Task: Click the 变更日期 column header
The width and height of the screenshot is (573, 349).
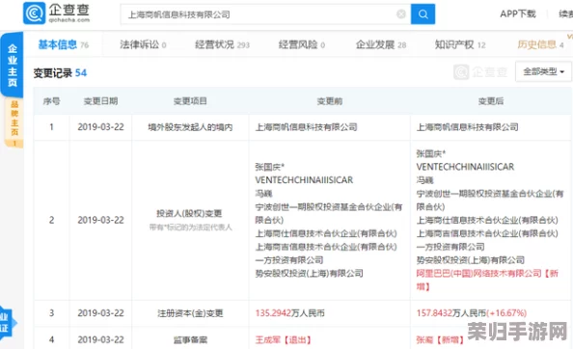Action: click(100, 101)
